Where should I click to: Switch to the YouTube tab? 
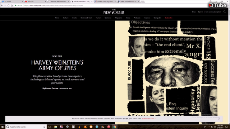click(35, 1)
